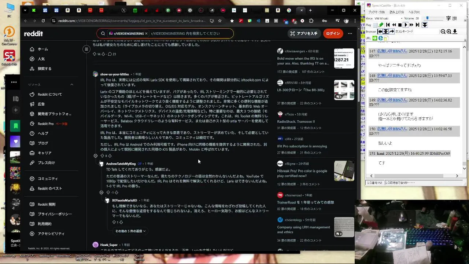
Task: Collapse show-us-your-kitties comment thread
Action: pos(96,156)
